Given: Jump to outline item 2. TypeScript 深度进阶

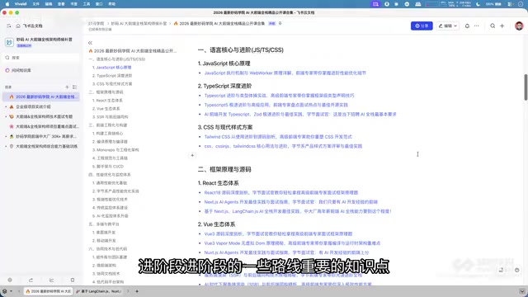Looking at the screenshot, I should (112, 76).
